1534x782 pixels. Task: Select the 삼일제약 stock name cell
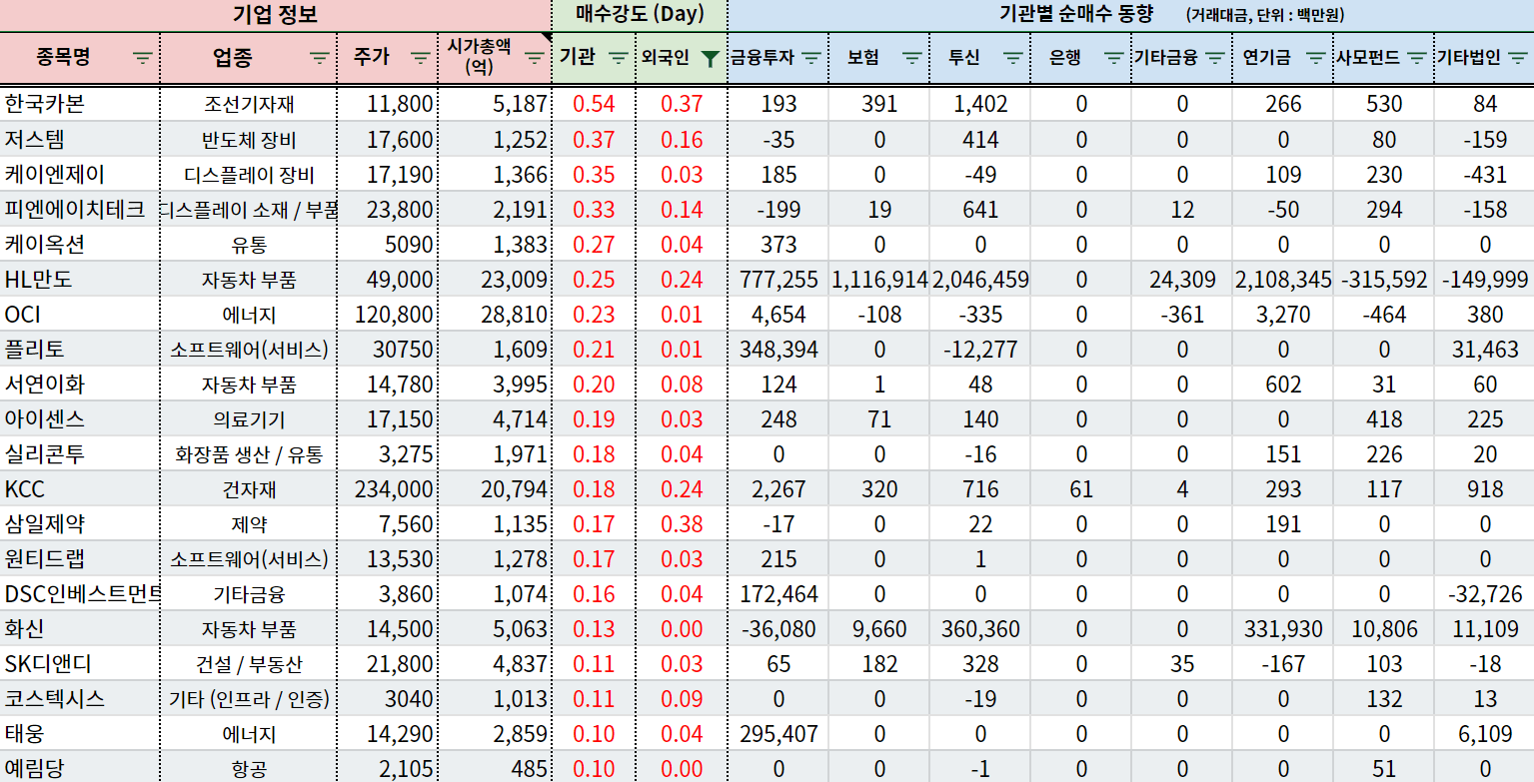[80, 523]
